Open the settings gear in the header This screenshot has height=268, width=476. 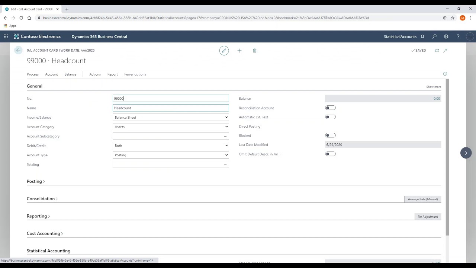click(x=446, y=36)
